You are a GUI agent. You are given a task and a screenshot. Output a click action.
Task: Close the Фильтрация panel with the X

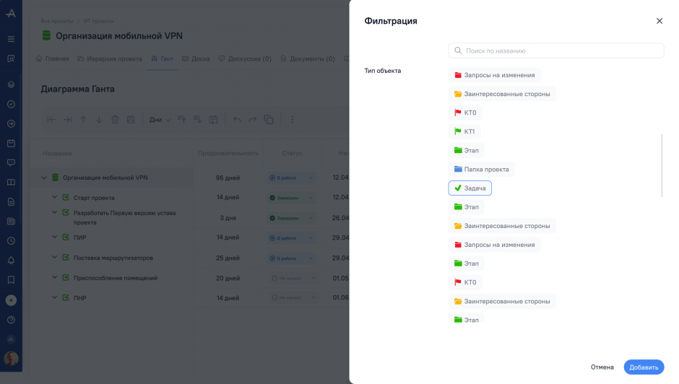[659, 22]
